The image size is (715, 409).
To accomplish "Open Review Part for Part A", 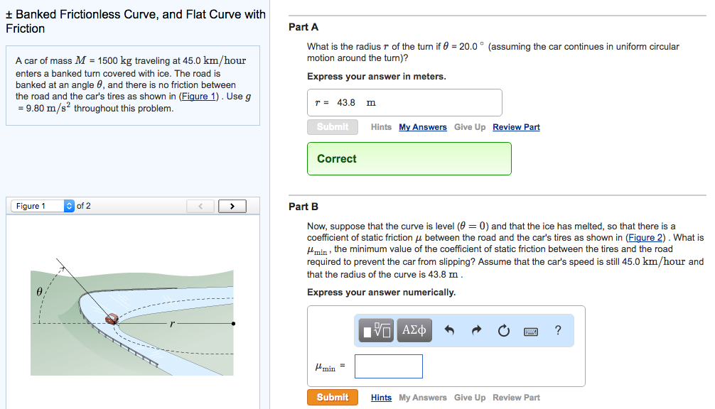I will 515,126.
